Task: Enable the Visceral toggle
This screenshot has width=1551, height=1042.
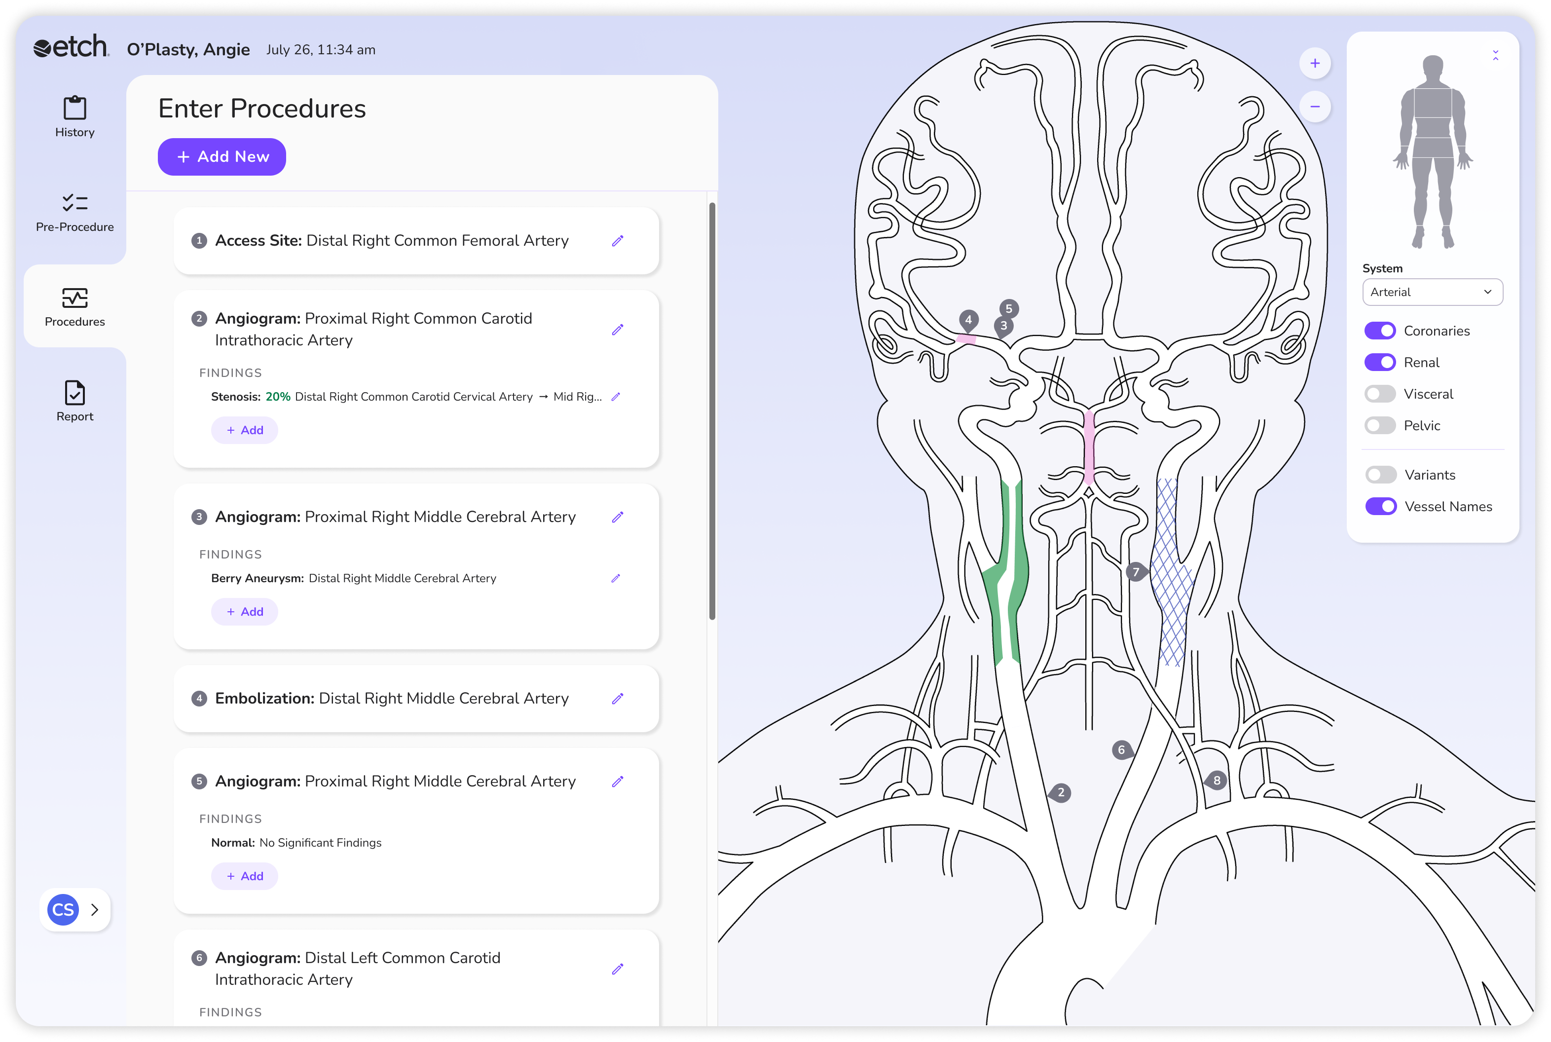Action: point(1379,394)
